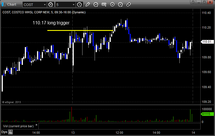Screen dimensions: 215x136
Task: Click the Chart window icon
Action: [x=4, y=5]
